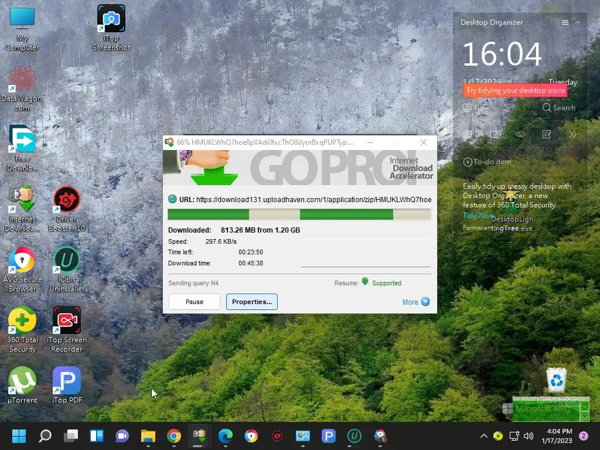Open the My Computer desktop icon
The height and width of the screenshot is (450, 600).
22,29
